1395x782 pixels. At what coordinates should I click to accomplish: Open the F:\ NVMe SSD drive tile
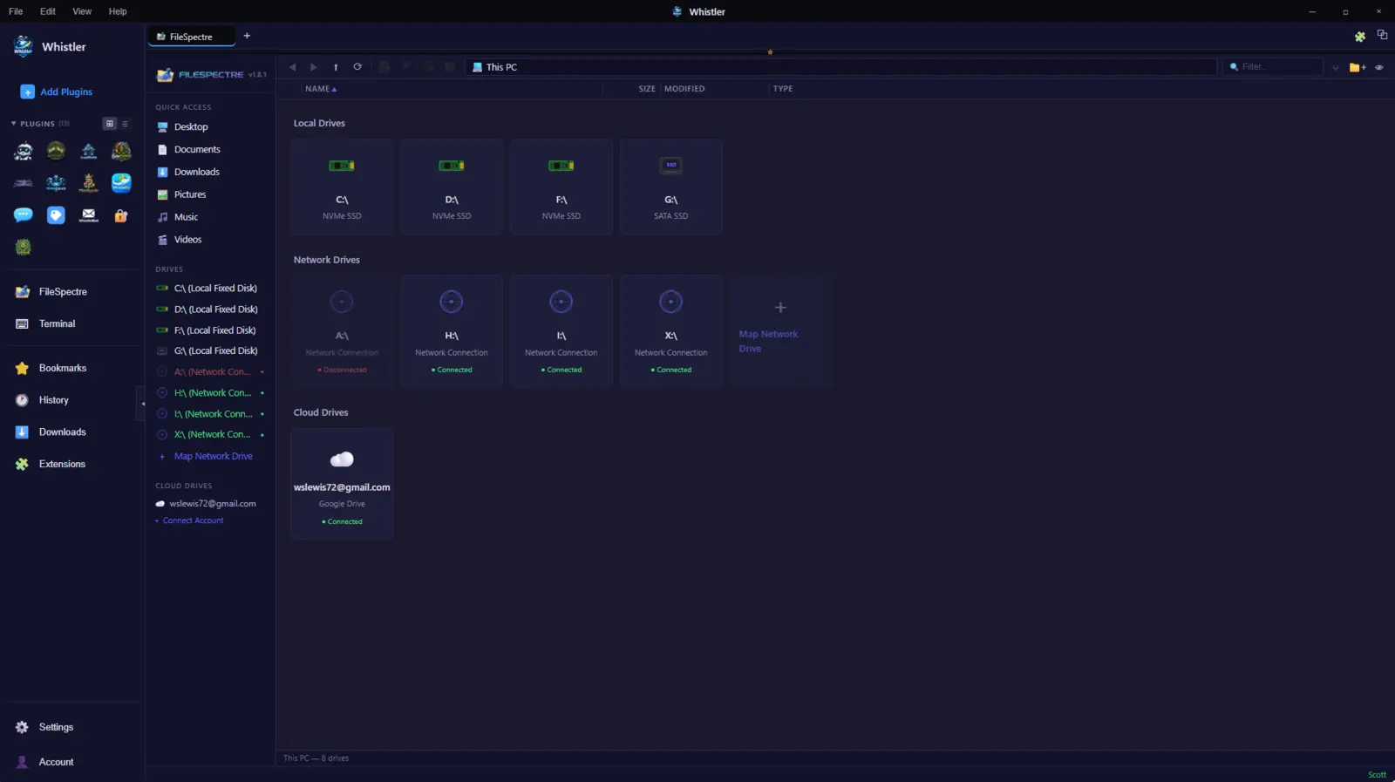561,187
